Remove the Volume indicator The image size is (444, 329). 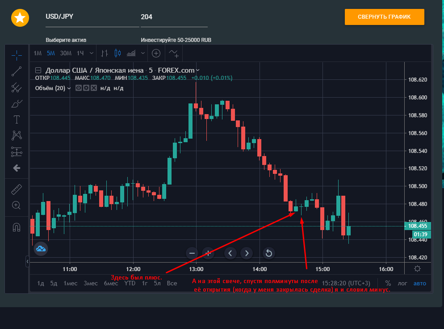(x=94, y=88)
